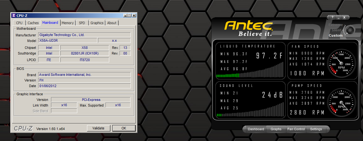This screenshot has width=363, height=141.
Task: Close the Antec window with X
Action: [x=344, y=18]
